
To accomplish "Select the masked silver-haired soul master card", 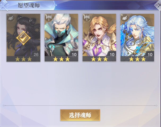I will pyautogui.click(x=61, y=38).
